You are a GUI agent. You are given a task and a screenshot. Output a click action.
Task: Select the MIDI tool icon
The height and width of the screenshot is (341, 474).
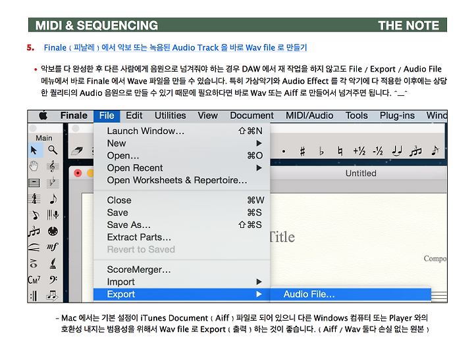[x=53, y=231]
